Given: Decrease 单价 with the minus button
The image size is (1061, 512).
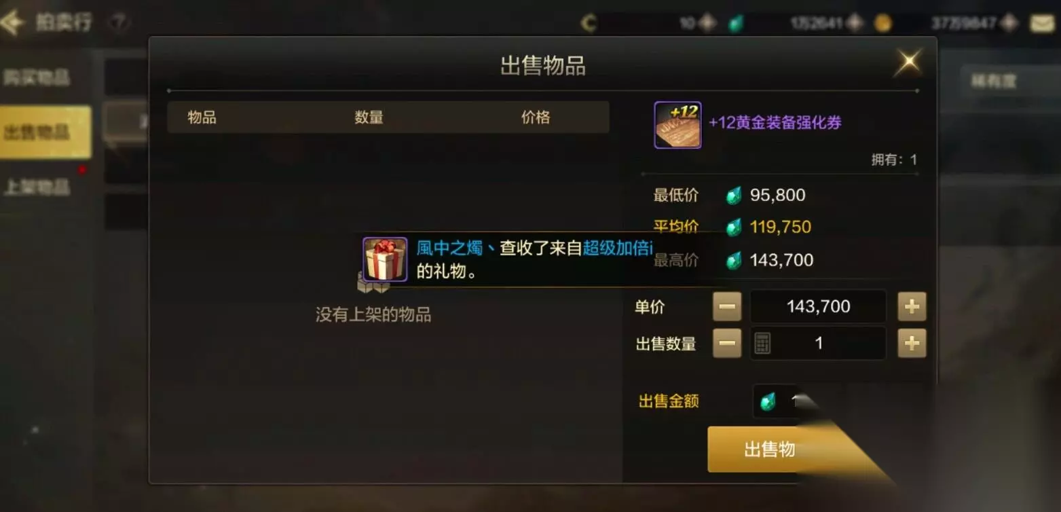Looking at the screenshot, I should [x=727, y=307].
